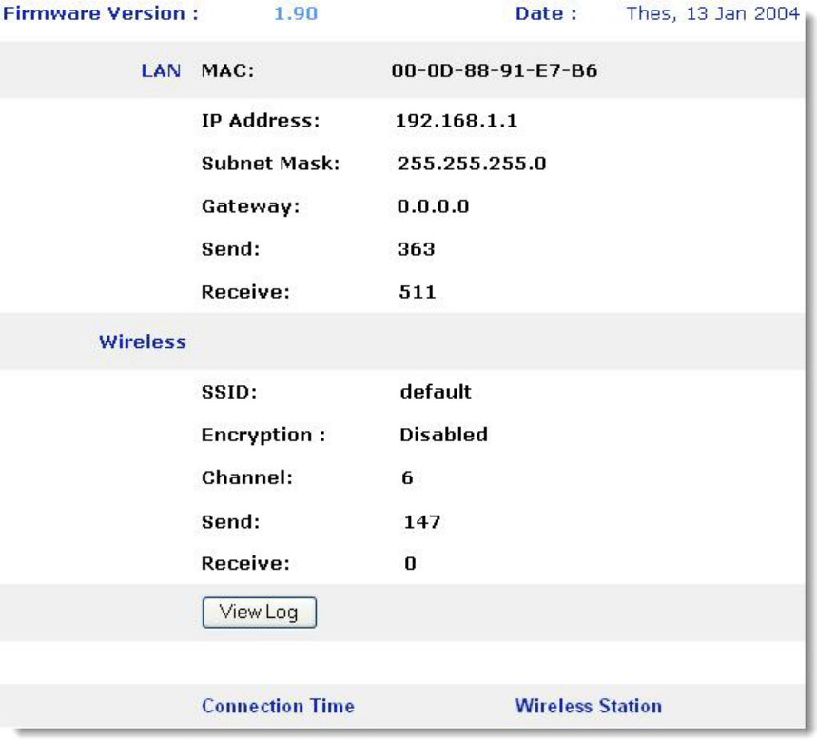Click the IP Address: label
The height and width of the screenshot is (740, 817).
click(261, 121)
